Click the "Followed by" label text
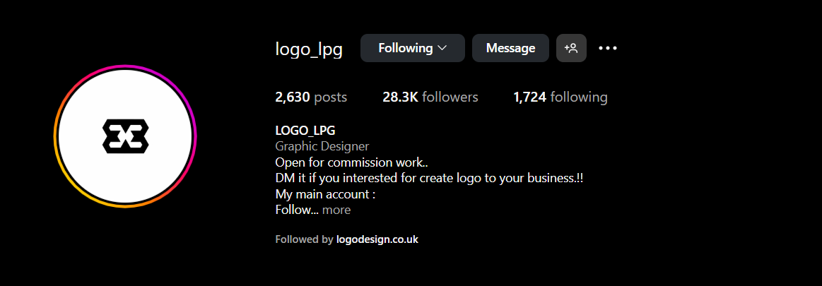This screenshot has height=286, width=822. [303, 239]
